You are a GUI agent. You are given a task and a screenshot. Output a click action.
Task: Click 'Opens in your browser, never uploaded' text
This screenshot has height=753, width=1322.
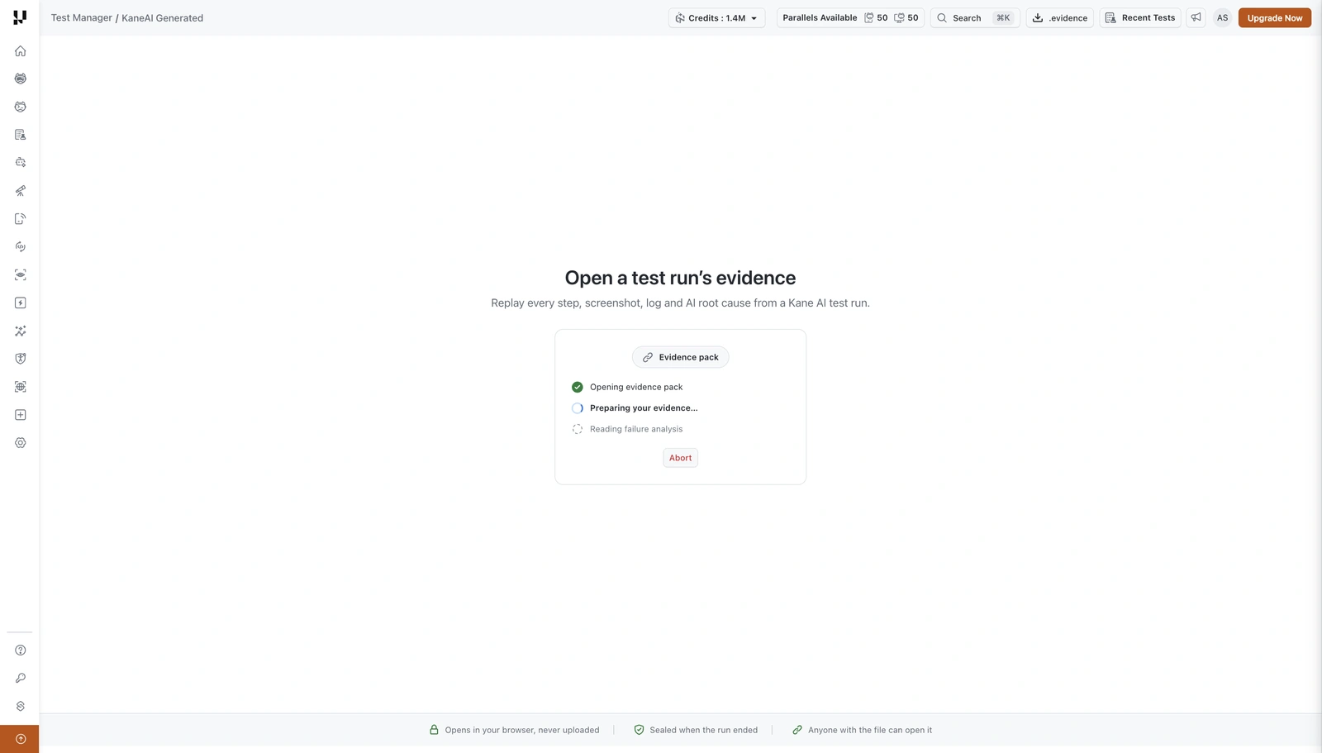(x=522, y=730)
